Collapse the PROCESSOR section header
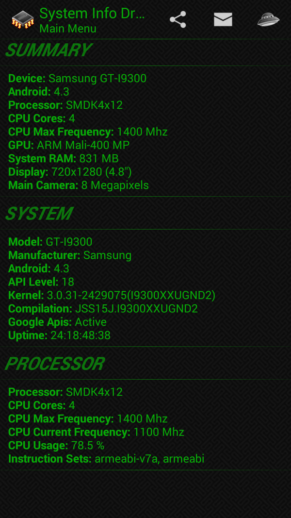 pos(54,364)
